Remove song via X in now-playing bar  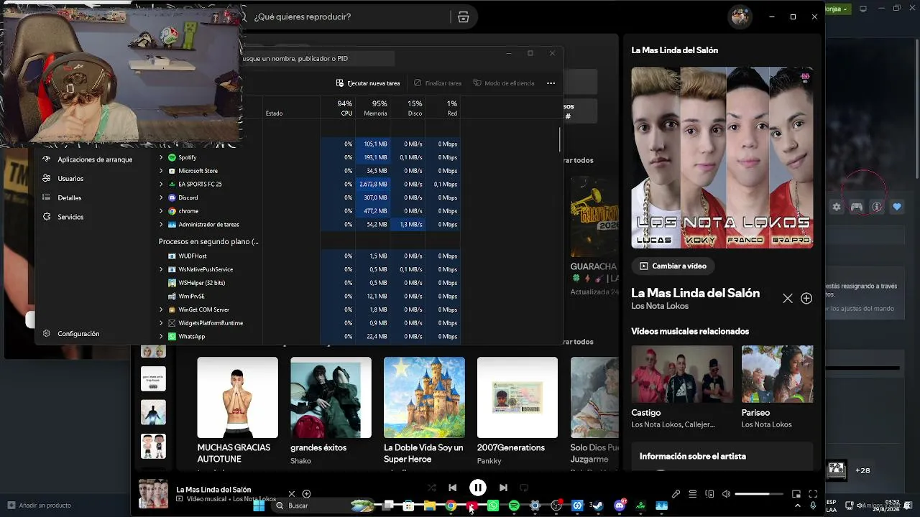pos(292,493)
